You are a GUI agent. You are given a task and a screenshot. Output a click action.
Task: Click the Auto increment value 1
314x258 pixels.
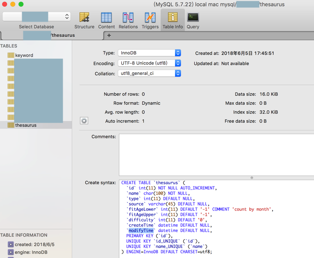(x=143, y=121)
